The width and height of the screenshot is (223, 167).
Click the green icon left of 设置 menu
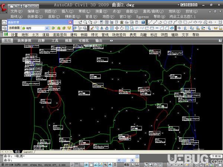[6, 35]
